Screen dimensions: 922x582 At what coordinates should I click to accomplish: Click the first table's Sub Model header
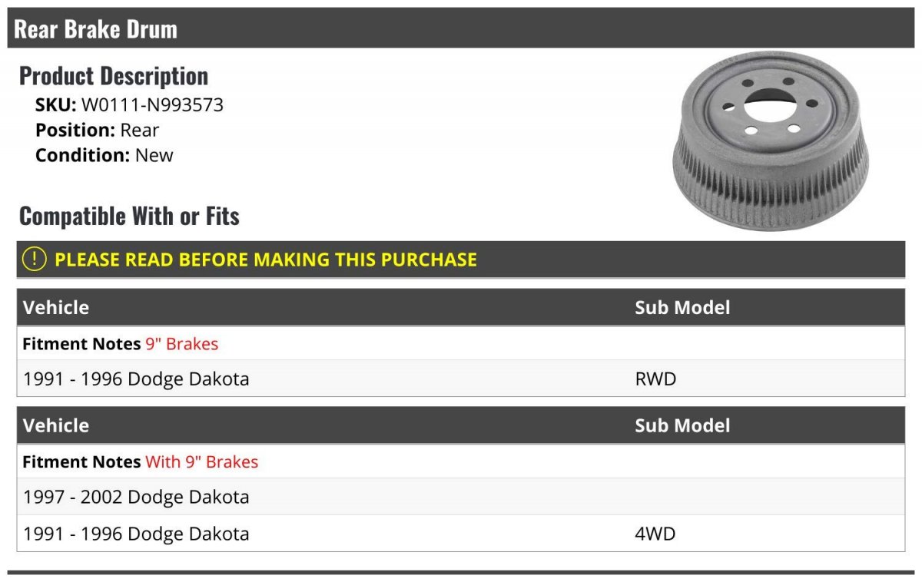click(682, 308)
